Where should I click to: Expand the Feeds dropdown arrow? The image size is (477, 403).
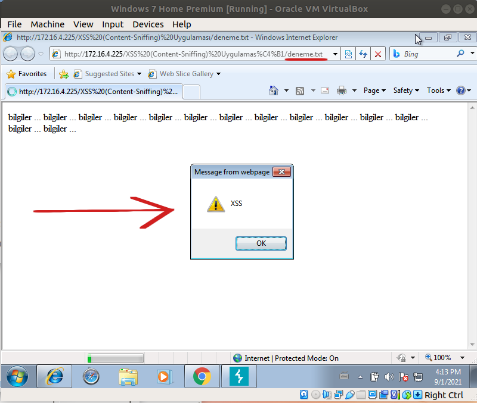point(313,90)
